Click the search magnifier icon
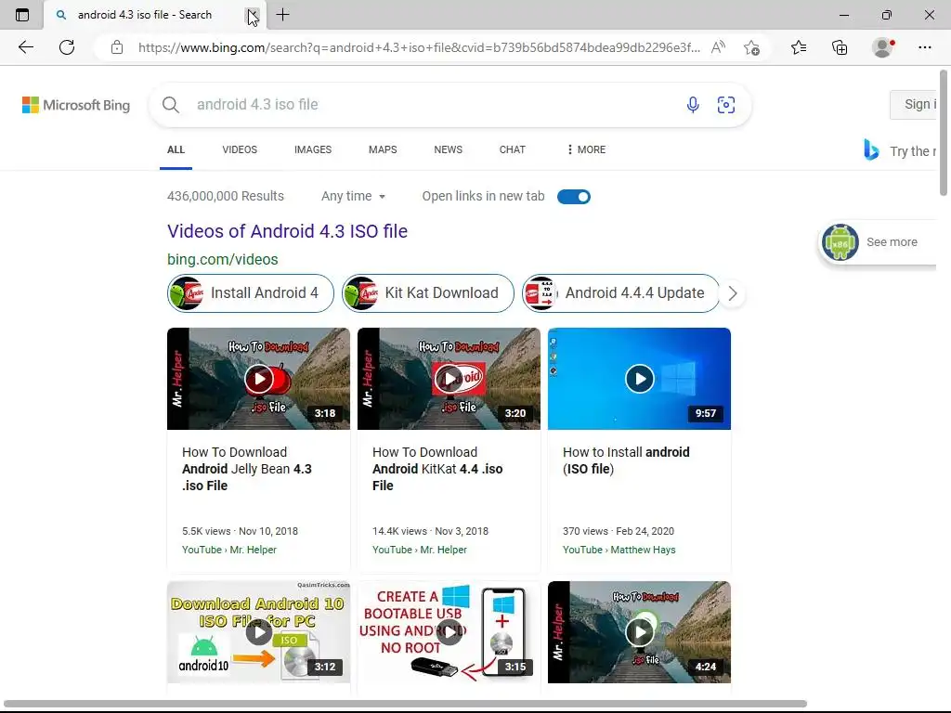951x713 pixels. 171,105
